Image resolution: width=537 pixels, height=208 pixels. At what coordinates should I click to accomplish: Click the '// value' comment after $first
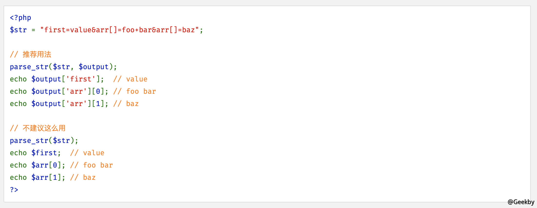point(87,153)
